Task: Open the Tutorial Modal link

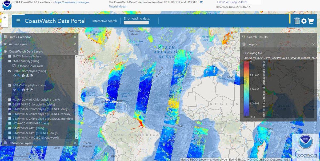Action: 118,6
